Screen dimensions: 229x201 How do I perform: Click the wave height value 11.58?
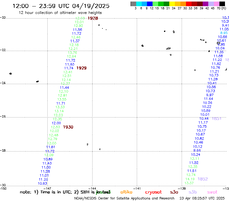click(x=218, y=56)
